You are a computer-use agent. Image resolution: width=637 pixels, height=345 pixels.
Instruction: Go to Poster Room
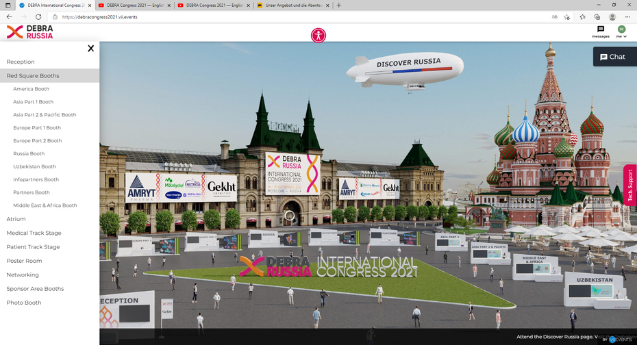(x=24, y=261)
